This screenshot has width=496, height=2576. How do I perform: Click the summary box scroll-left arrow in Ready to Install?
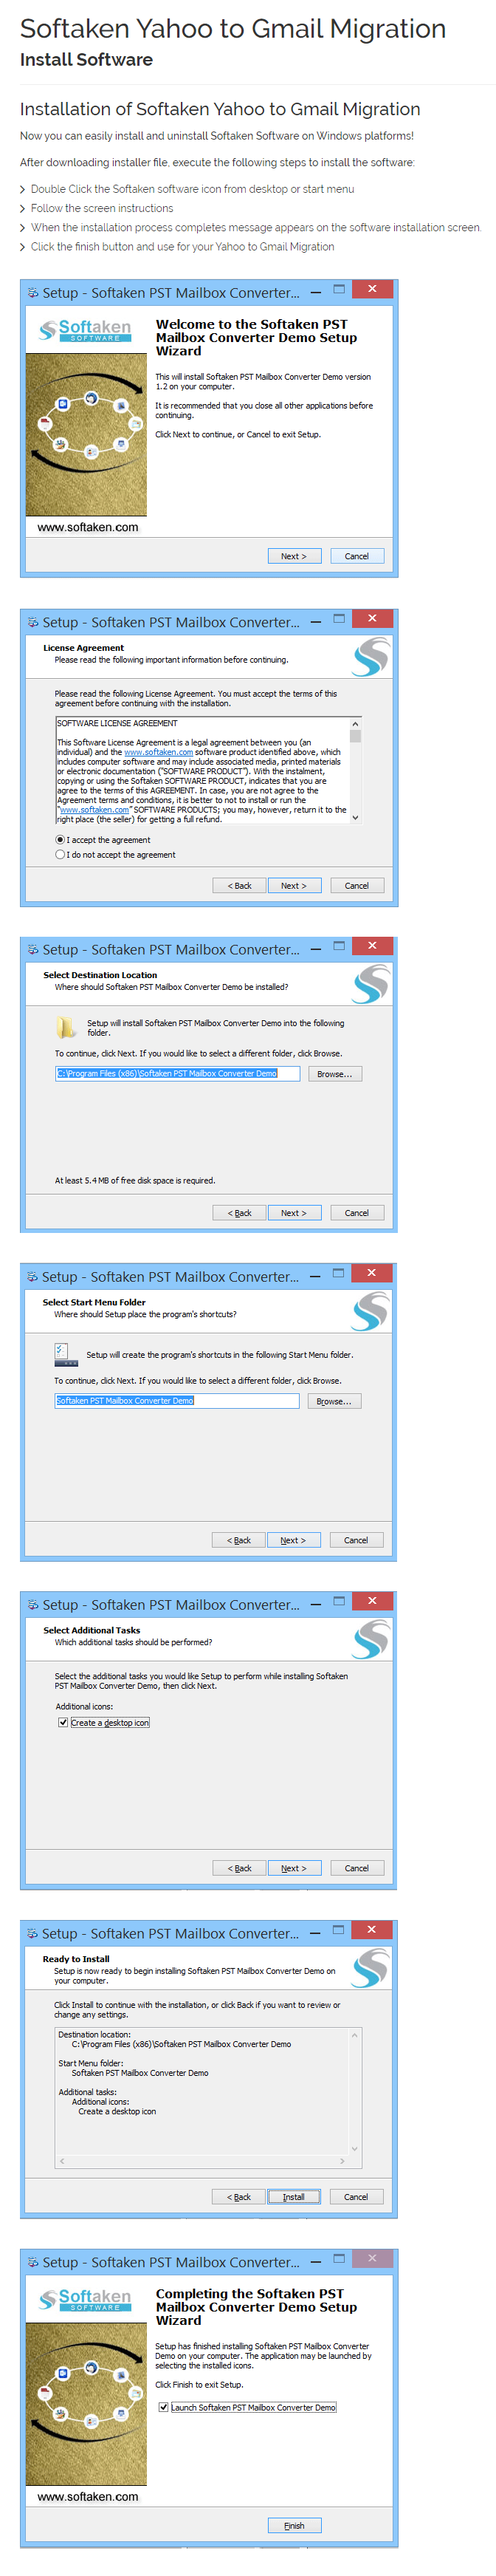(x=62, y=2161)
